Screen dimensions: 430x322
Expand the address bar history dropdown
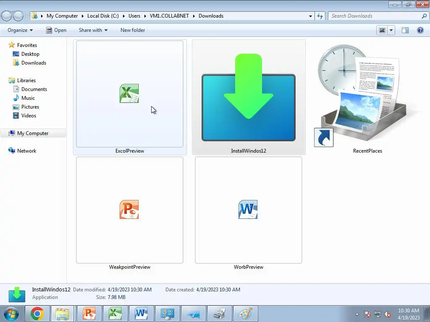click(310, 16)
